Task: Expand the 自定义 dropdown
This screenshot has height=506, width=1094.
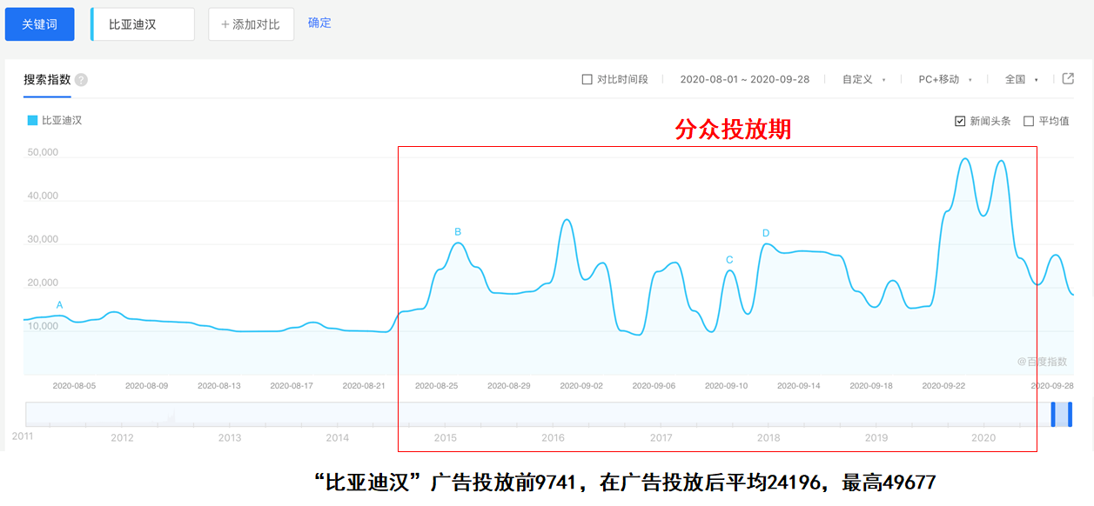Action: (x=863, y=79)
